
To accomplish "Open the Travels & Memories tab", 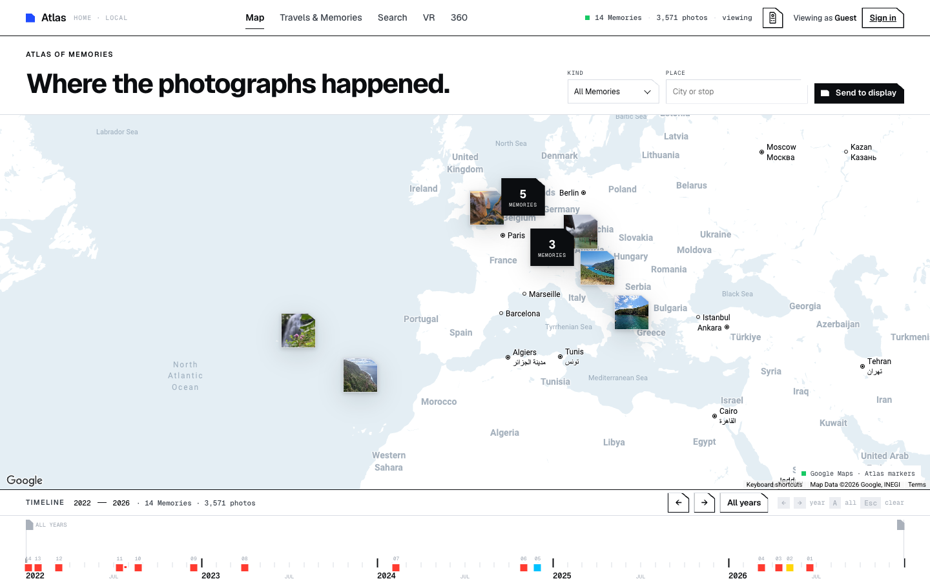I will (321, 18).
